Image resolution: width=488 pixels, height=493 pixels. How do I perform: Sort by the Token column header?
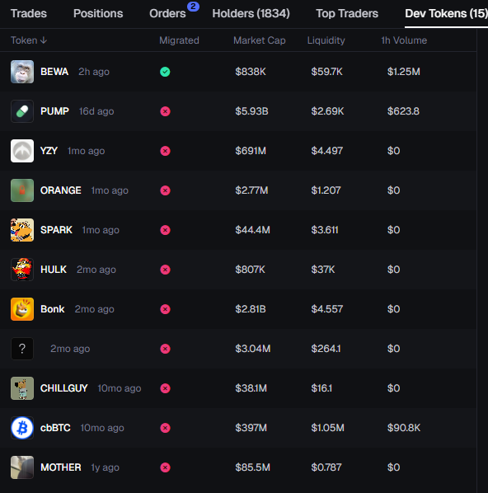tap(29, 40)
